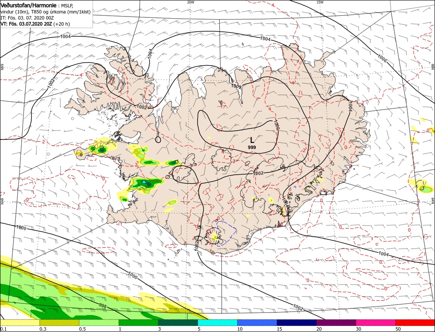Click the dark green 3 mm legend swatch
The height and width of the screenshot is (332, 435).
(178, 322)
